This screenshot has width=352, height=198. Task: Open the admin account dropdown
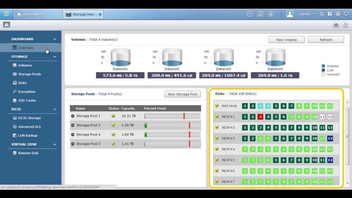click(307, 14)
